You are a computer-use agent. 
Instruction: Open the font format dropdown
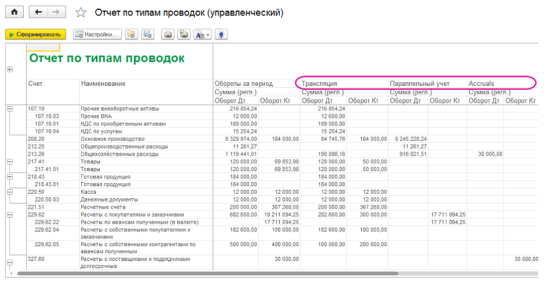click(202, 34)
